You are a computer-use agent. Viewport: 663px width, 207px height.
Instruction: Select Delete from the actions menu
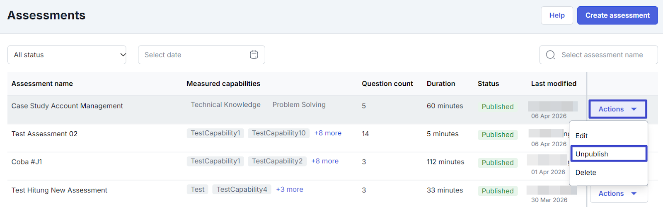coord(586,173)
